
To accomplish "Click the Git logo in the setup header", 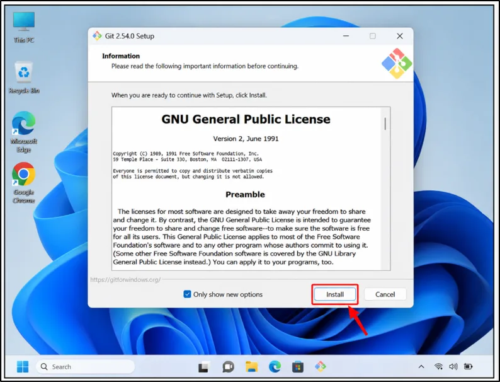I will 397,63.
